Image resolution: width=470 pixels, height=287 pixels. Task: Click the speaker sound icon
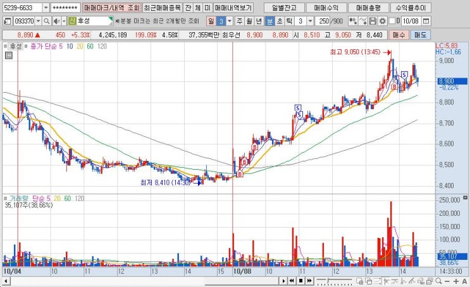pos(57,21)
